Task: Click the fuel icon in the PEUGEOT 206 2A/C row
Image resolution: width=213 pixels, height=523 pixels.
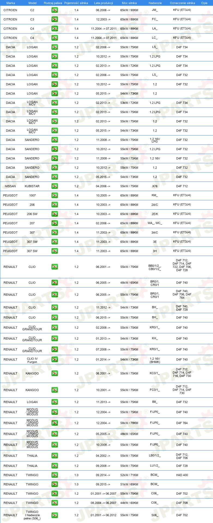Action: (55, 205)
